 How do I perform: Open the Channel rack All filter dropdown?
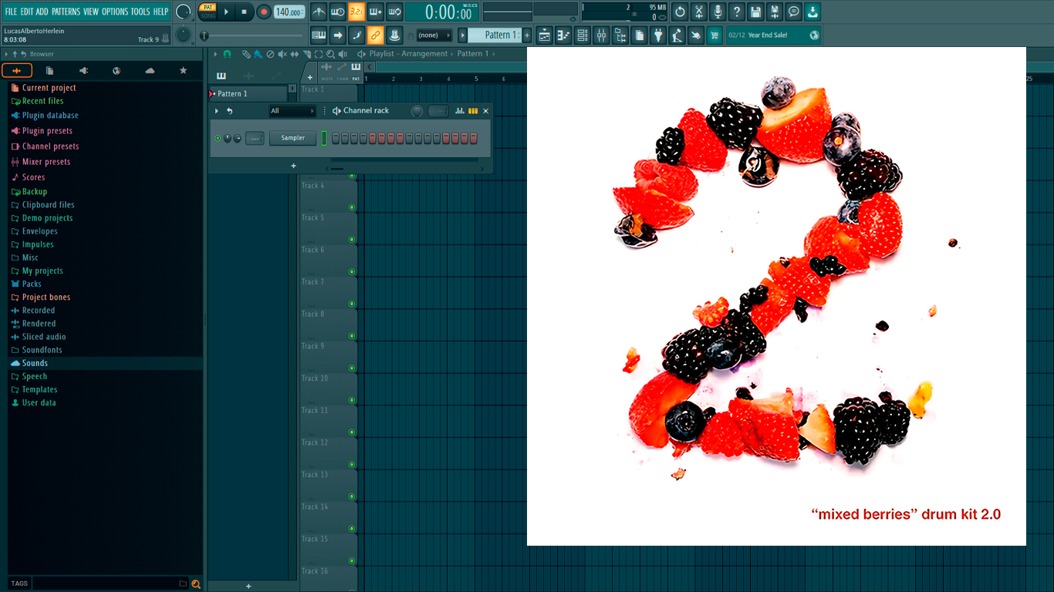(292, 111)
